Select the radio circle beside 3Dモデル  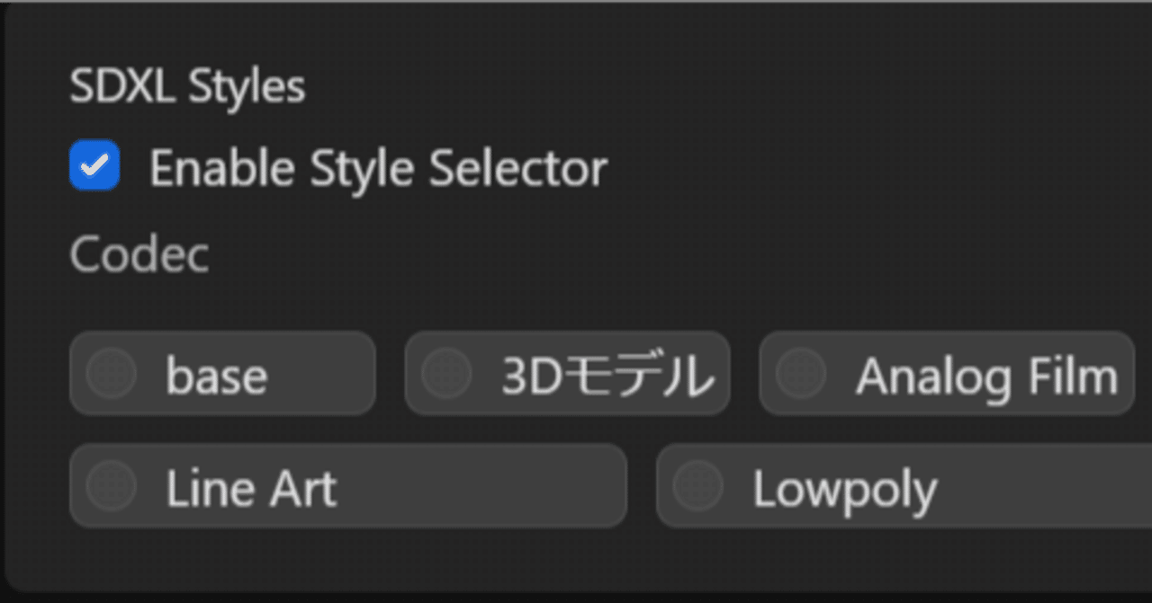tap(446, 373)
